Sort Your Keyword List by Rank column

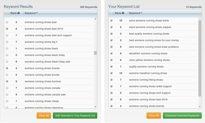(118, 13)
